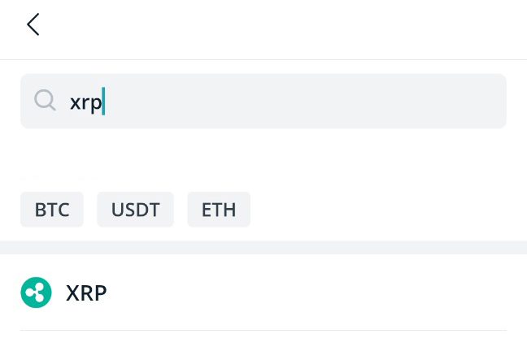Select the XRP row in results list

[263, 292]
